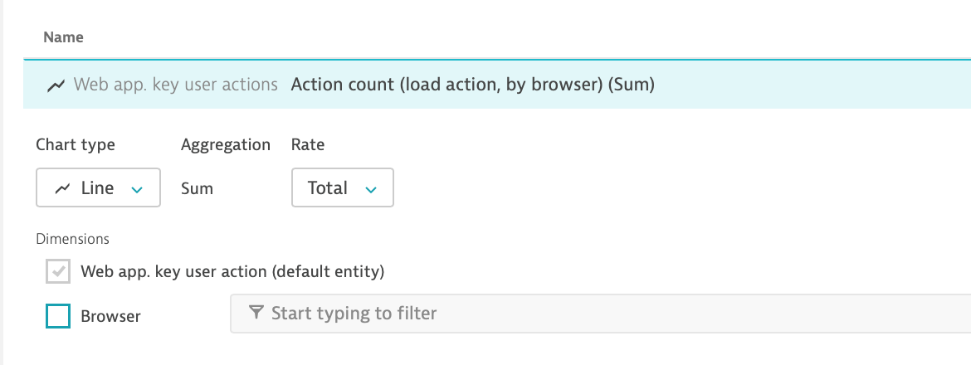Click the funnel filter icon
The height and width of the screenshot is (365, 971).
pyautogui.click(x=256, y=313)
